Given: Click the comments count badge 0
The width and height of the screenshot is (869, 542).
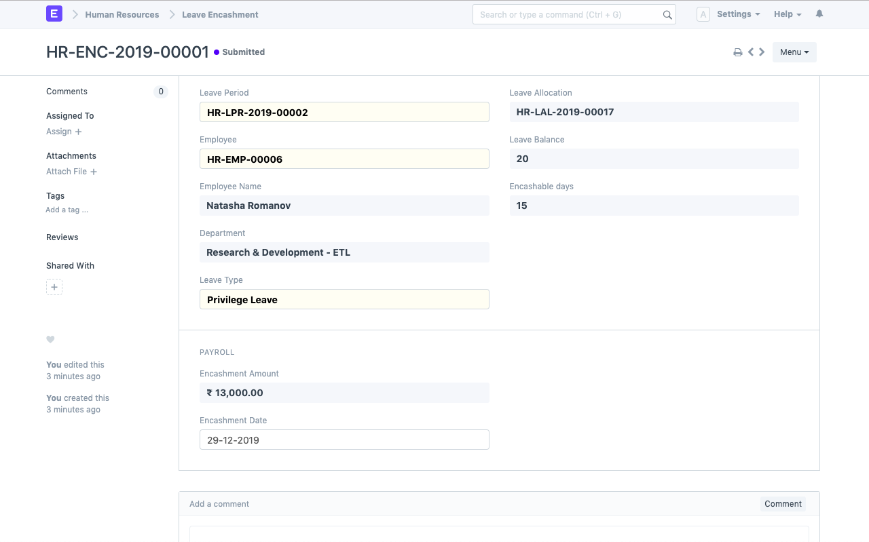Looking at the screenshot, I should point(161,92).
